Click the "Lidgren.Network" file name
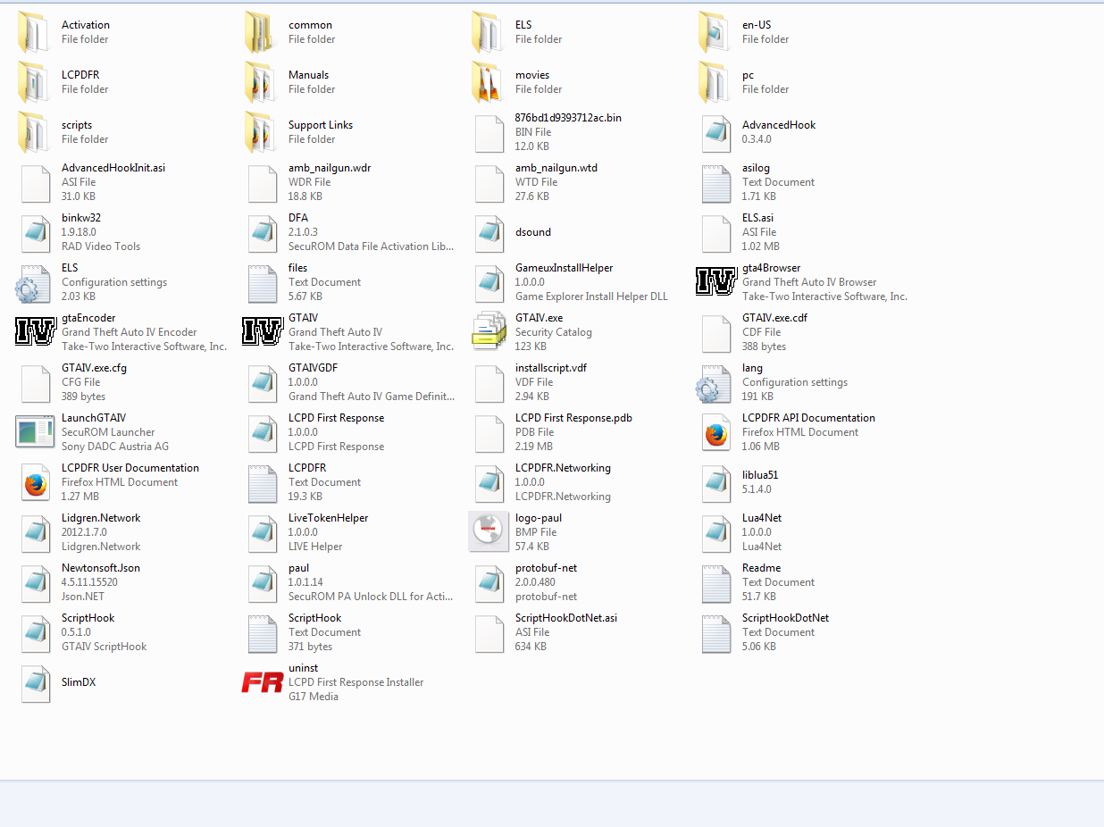 101,518
